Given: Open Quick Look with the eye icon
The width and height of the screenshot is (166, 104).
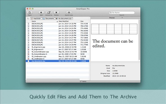Looking at the screenshot, I should (69, 12).
